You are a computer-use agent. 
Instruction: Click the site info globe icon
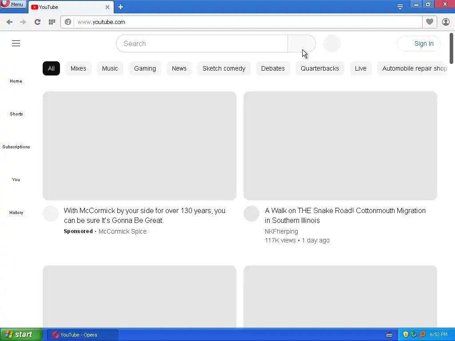tap(68, 22)
